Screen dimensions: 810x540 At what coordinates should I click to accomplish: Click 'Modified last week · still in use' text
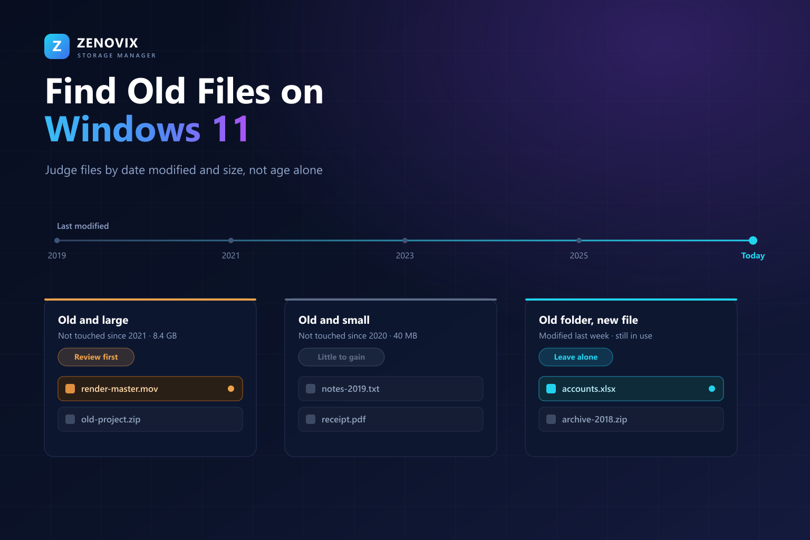(x=596, y=336)
